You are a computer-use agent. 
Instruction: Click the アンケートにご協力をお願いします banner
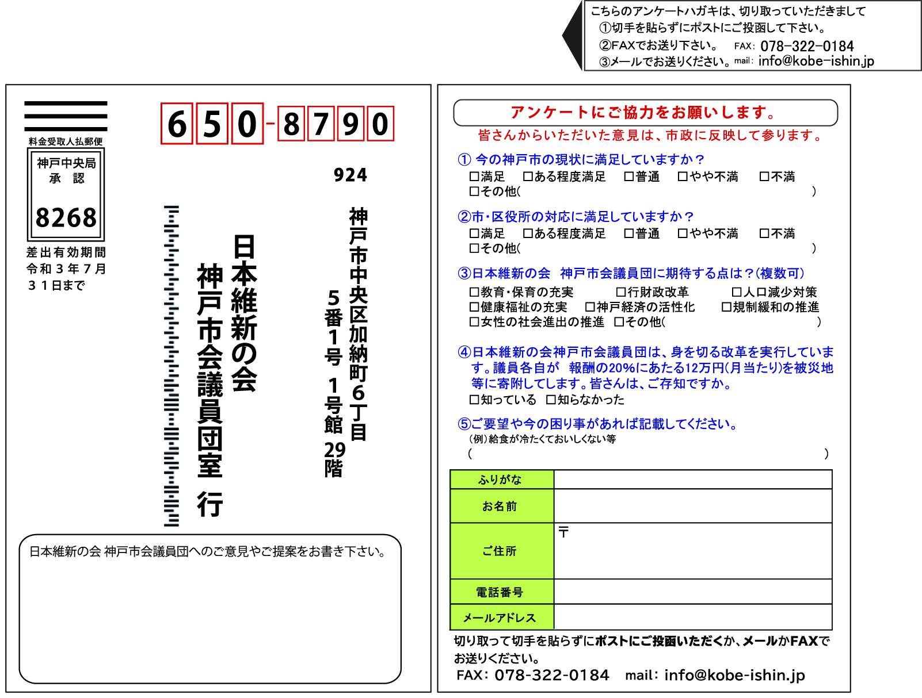tap(645, 113)
